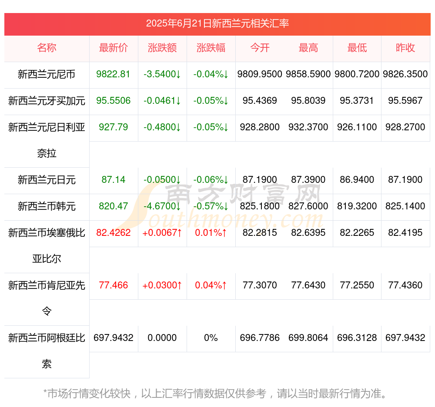
Task: Select the 新西兰元日元 row name
Action: click(x=47, y=180)
